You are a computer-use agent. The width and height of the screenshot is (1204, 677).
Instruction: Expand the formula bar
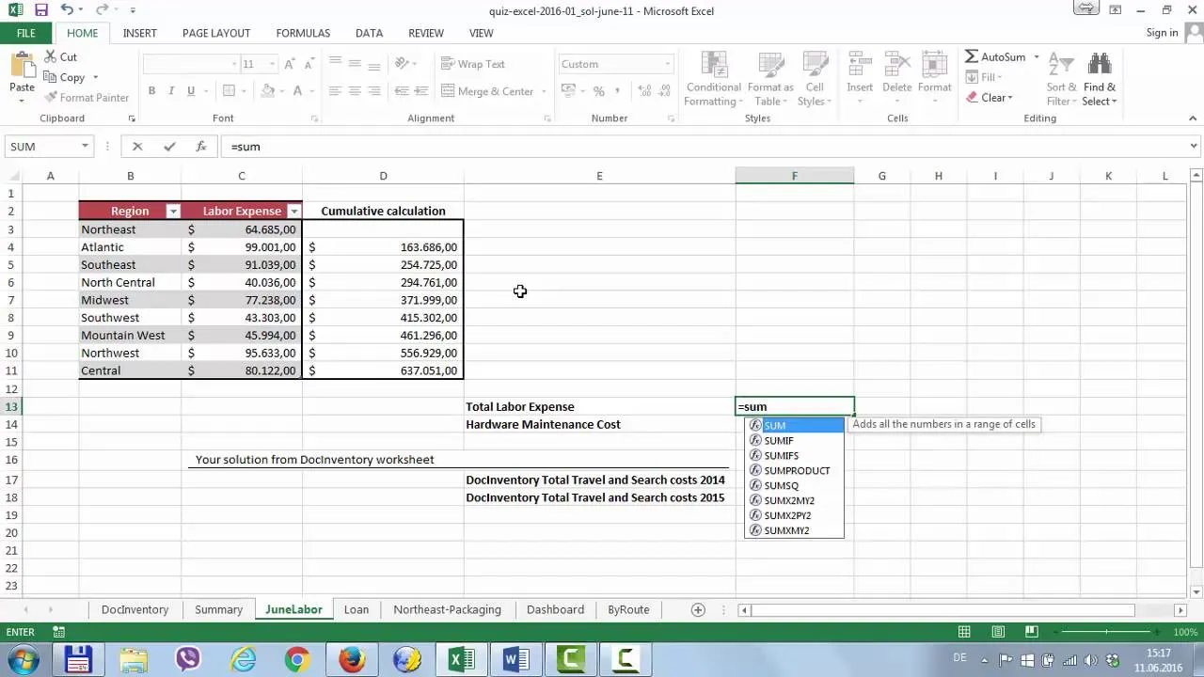[1195, 146]
